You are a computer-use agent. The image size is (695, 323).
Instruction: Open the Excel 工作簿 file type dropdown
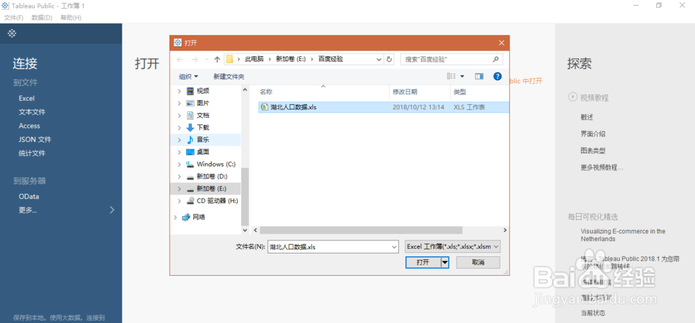452,247
